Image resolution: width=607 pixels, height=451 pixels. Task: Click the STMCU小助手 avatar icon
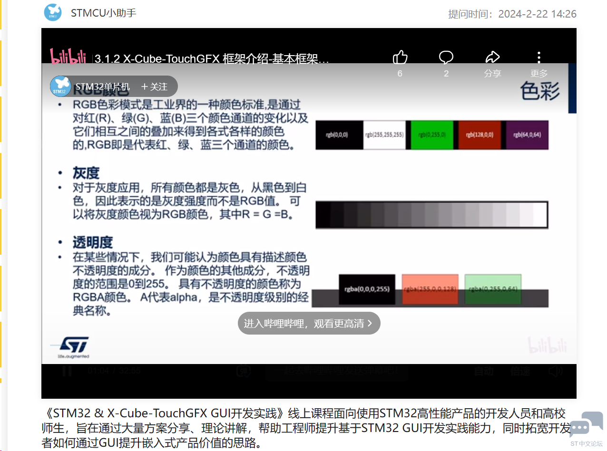53,12
